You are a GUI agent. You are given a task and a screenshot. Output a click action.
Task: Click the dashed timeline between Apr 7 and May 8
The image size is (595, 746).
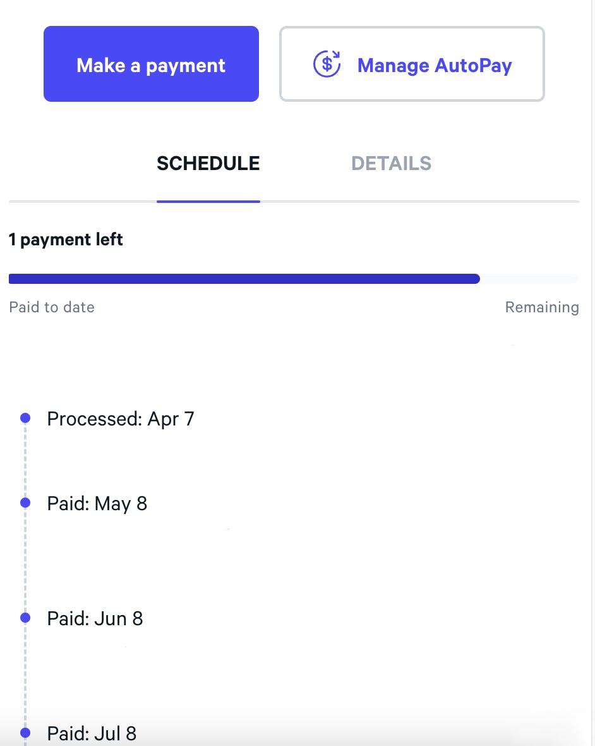pos(25,460)
